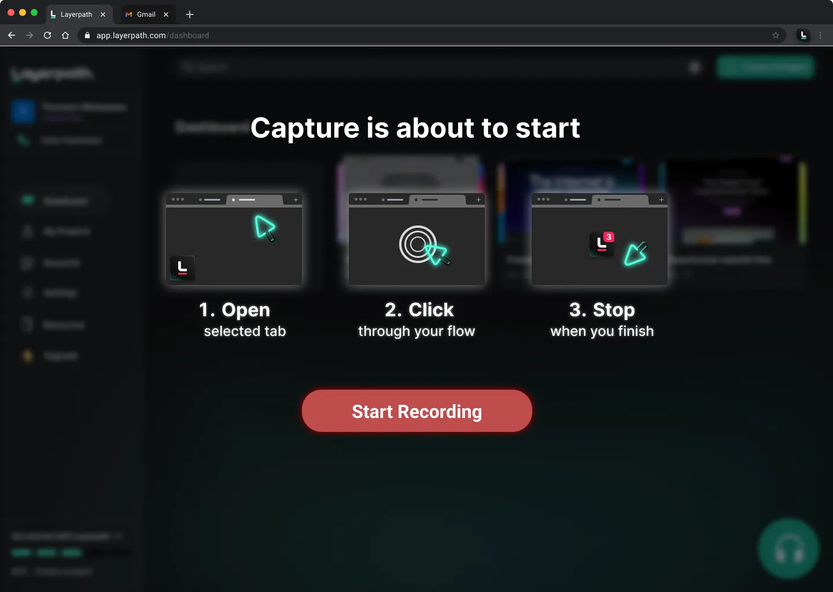This screenshot has width=833, height=592.
Task: Reload the Layerpath dashboard page
Action: [47, 35]
